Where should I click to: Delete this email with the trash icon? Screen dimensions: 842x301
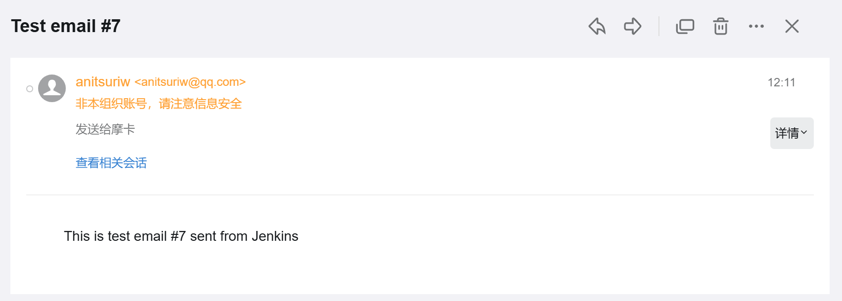click(x=721, y=26)
